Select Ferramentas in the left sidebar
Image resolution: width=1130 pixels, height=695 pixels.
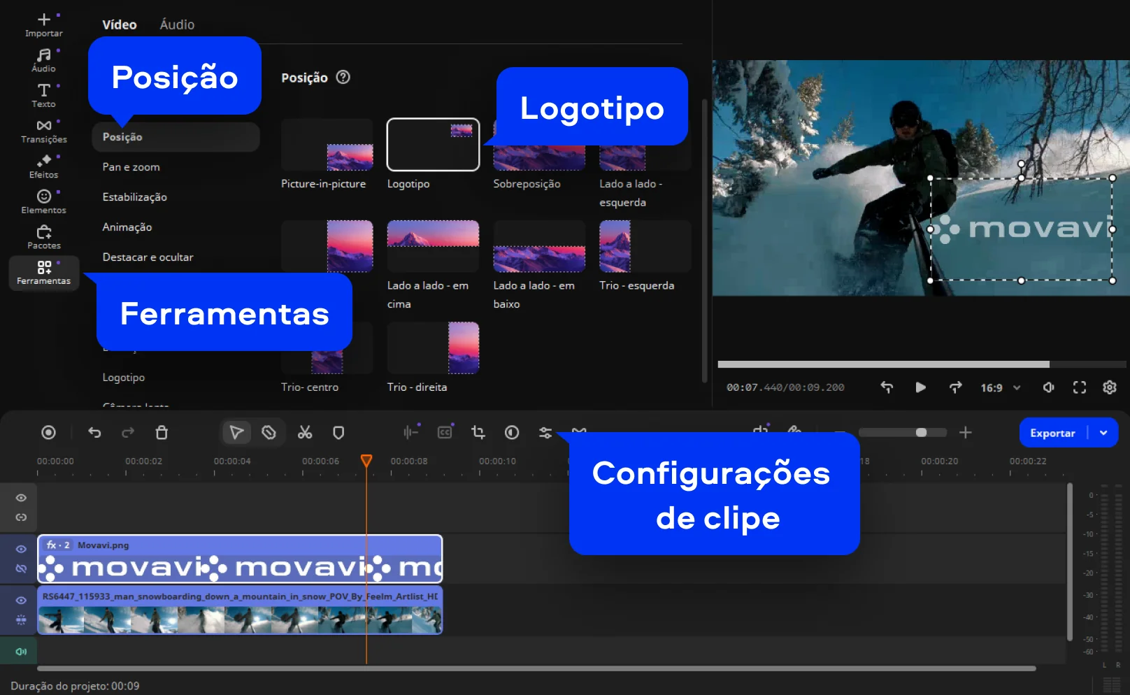click(43, 273)
